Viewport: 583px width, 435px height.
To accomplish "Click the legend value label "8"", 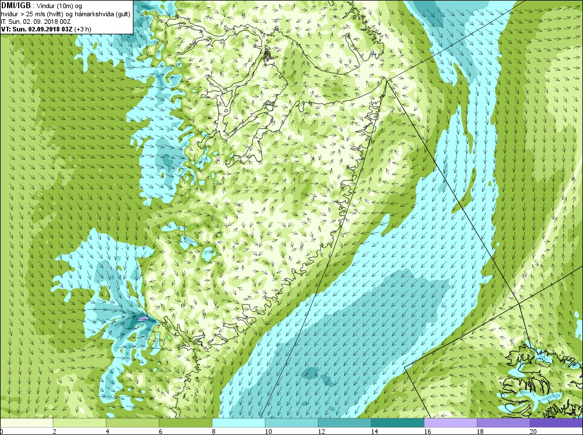I will tap(213, 432).
